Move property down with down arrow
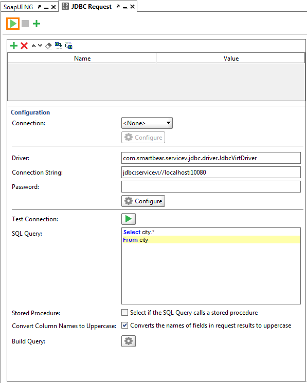The width and height of the screenshot is (307, 383). [x=40, y=46]
